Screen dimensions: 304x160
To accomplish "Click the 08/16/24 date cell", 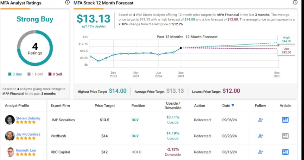I will 230,152.
